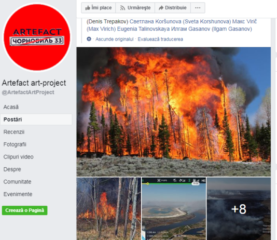The width and height of the screenshot is (277, 240).
Task: Rate the translation via Evaluează traducerea
Action: click(160, 39)
